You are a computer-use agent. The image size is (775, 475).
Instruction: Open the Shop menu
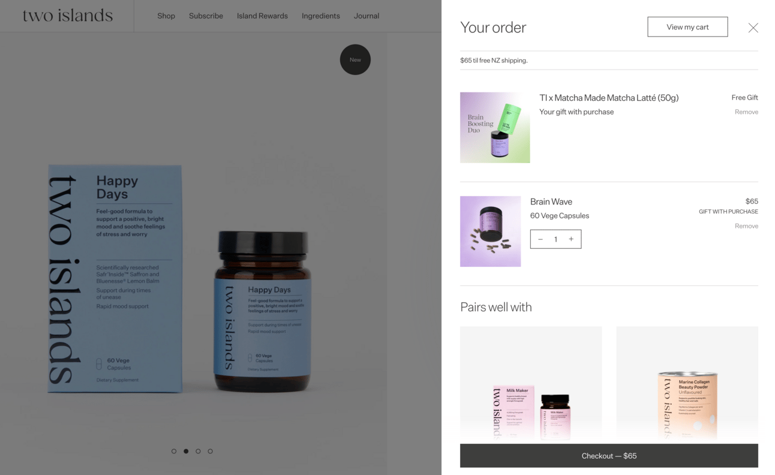click(x=166, y=16)
